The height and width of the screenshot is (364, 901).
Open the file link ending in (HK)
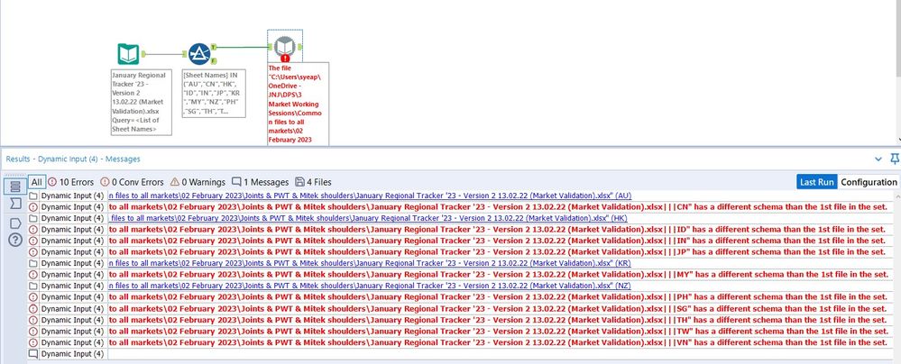tap(368, 218)
